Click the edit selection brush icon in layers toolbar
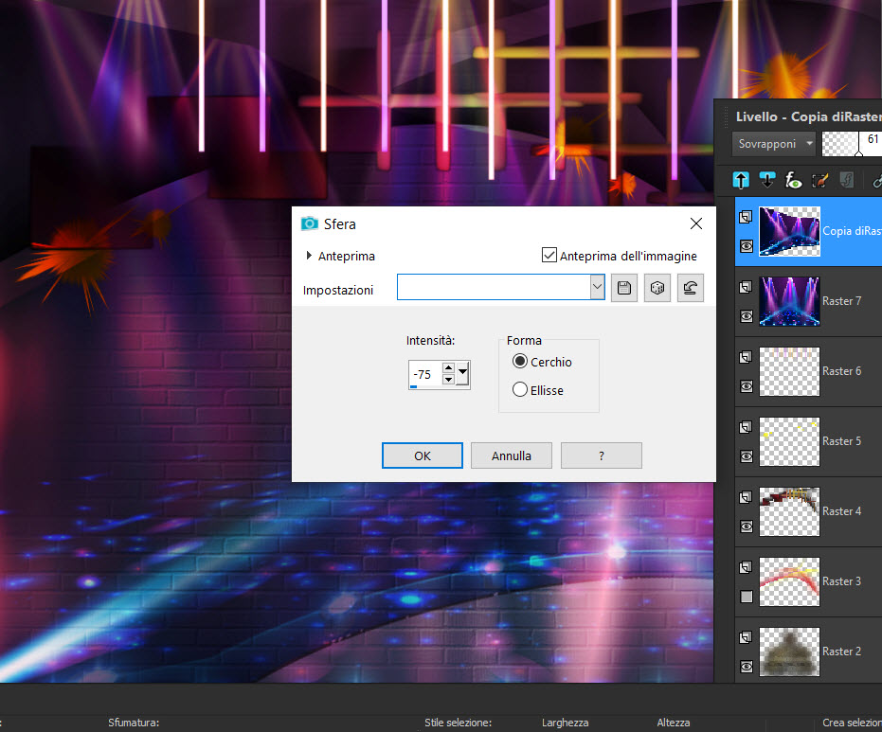882x732 pixels. click(x=820, y=180)
